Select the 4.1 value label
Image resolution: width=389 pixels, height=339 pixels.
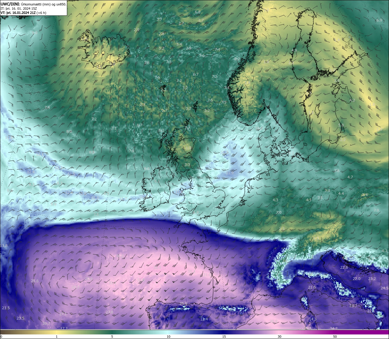point(309,200)
